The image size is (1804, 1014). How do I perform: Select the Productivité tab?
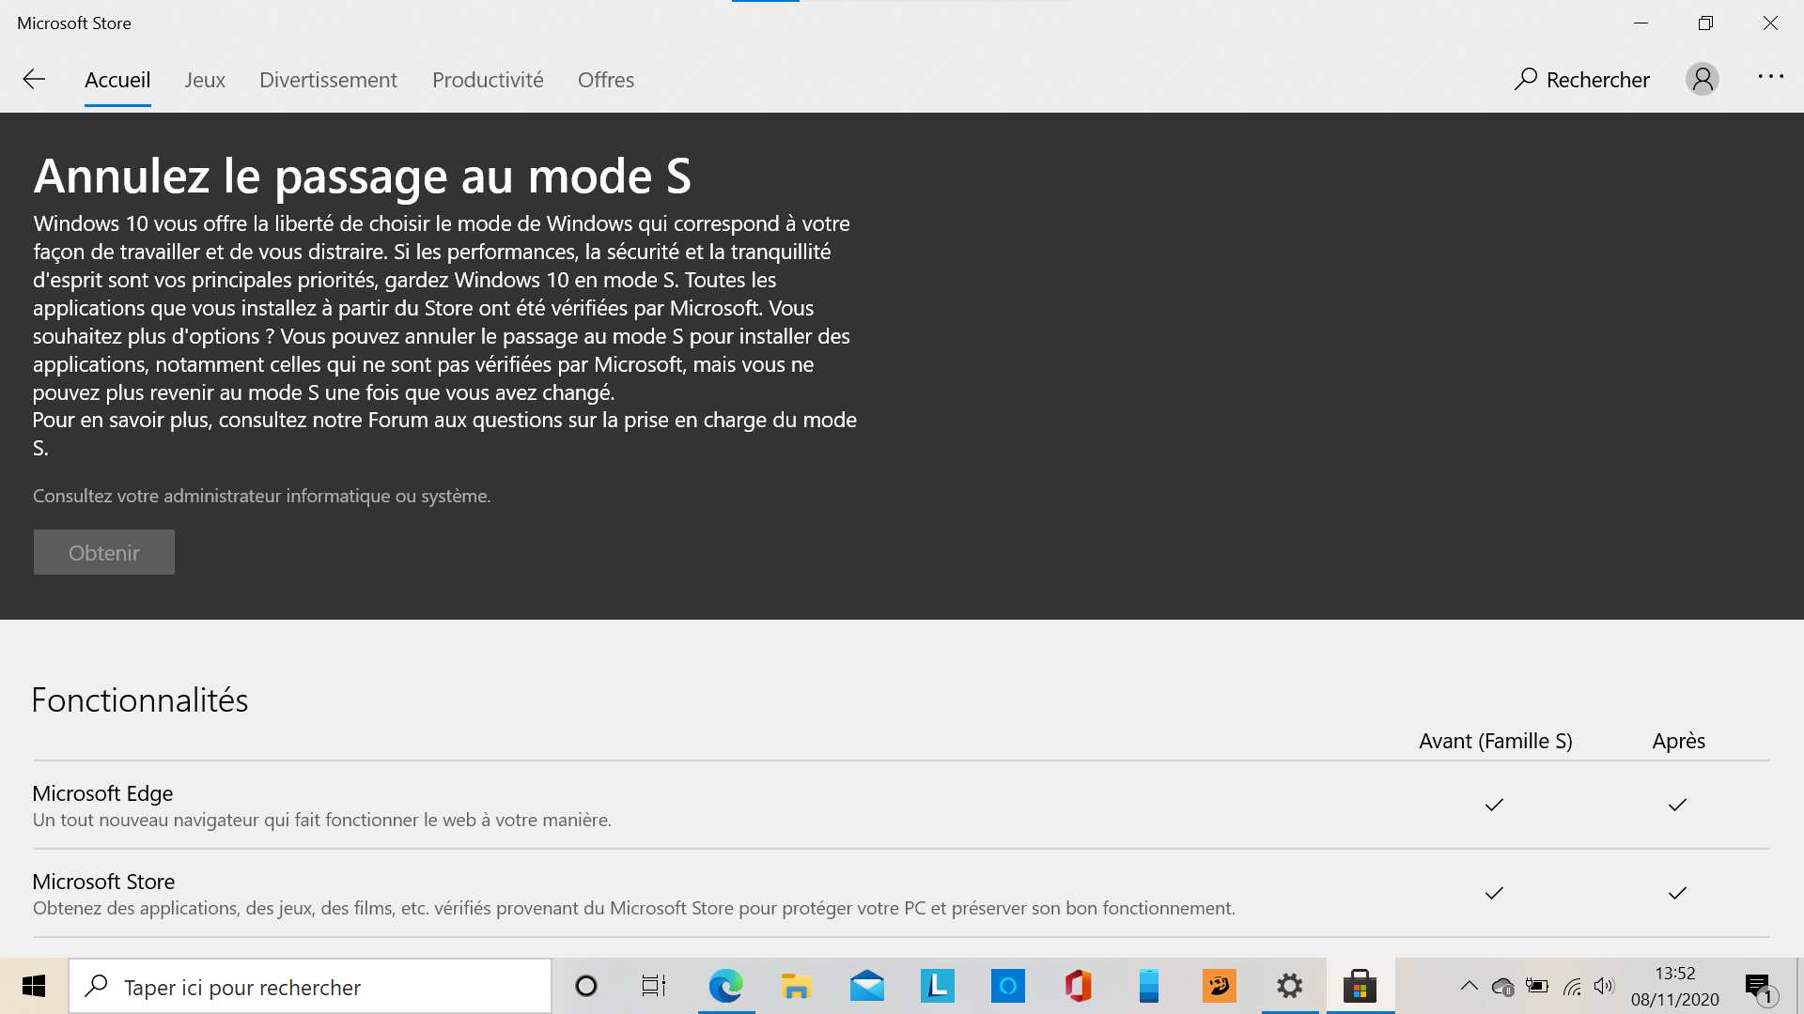pos(488,80)
